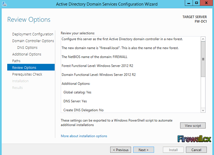This screenshot has width=214, height=155.
Task: Click the 'Domain Functional Level' line
Action: (x=98, y=75)
